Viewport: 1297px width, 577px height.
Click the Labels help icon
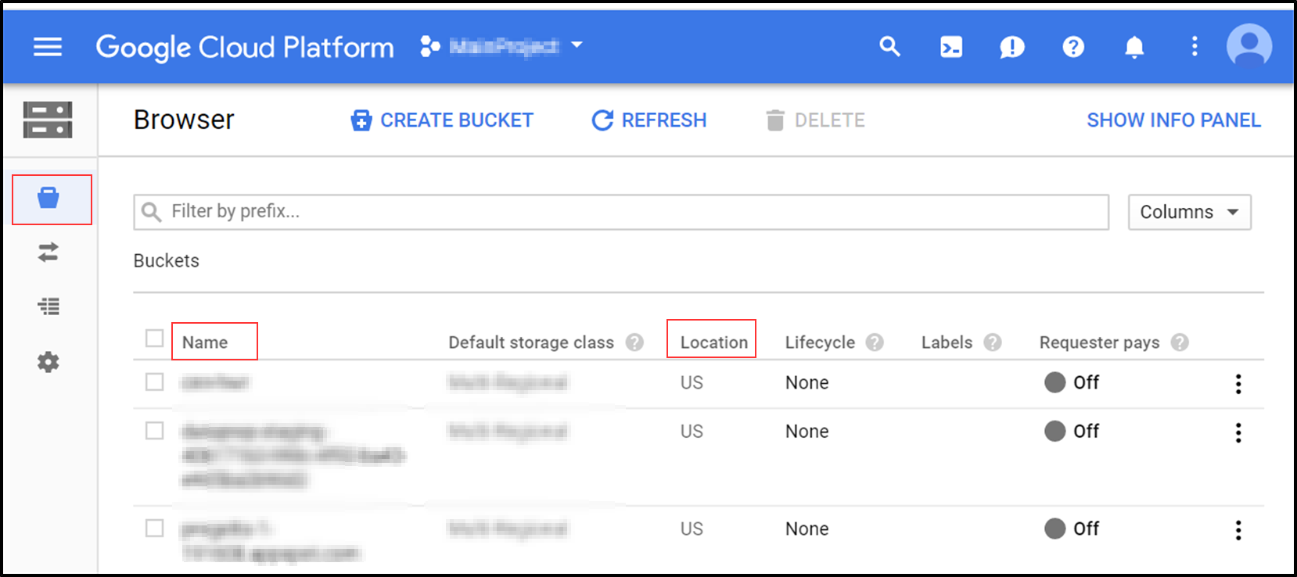coord(993,342)
